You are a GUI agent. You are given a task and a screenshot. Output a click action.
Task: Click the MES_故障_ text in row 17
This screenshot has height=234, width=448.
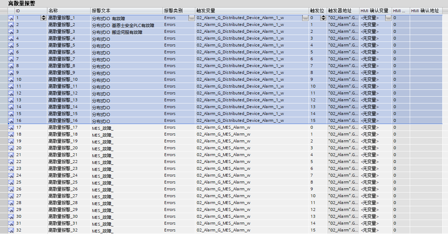pyautogui.click(x=103, y=128)
